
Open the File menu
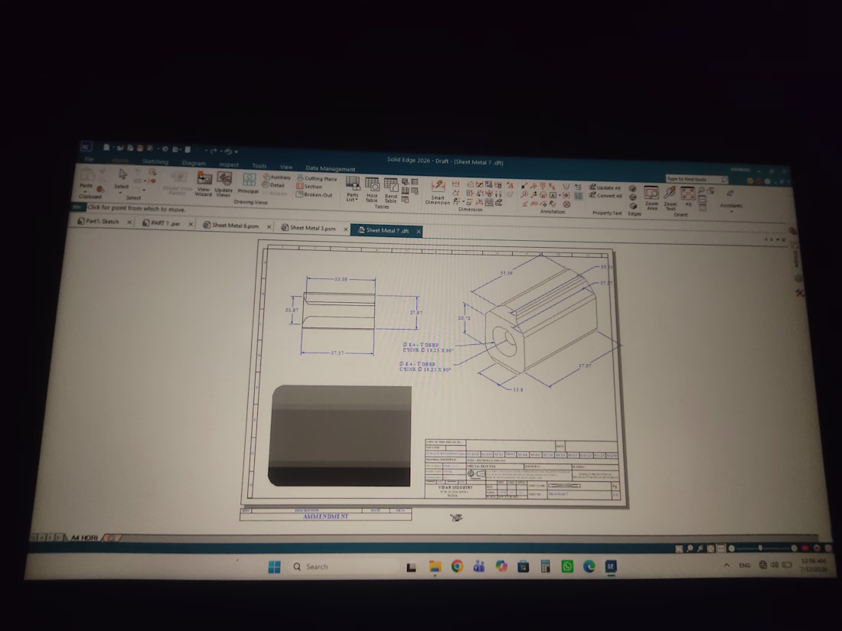(x=89, y=159)
